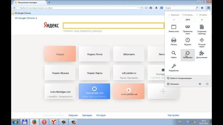
Task: Click the hamburger menu button
Action: 208,8
